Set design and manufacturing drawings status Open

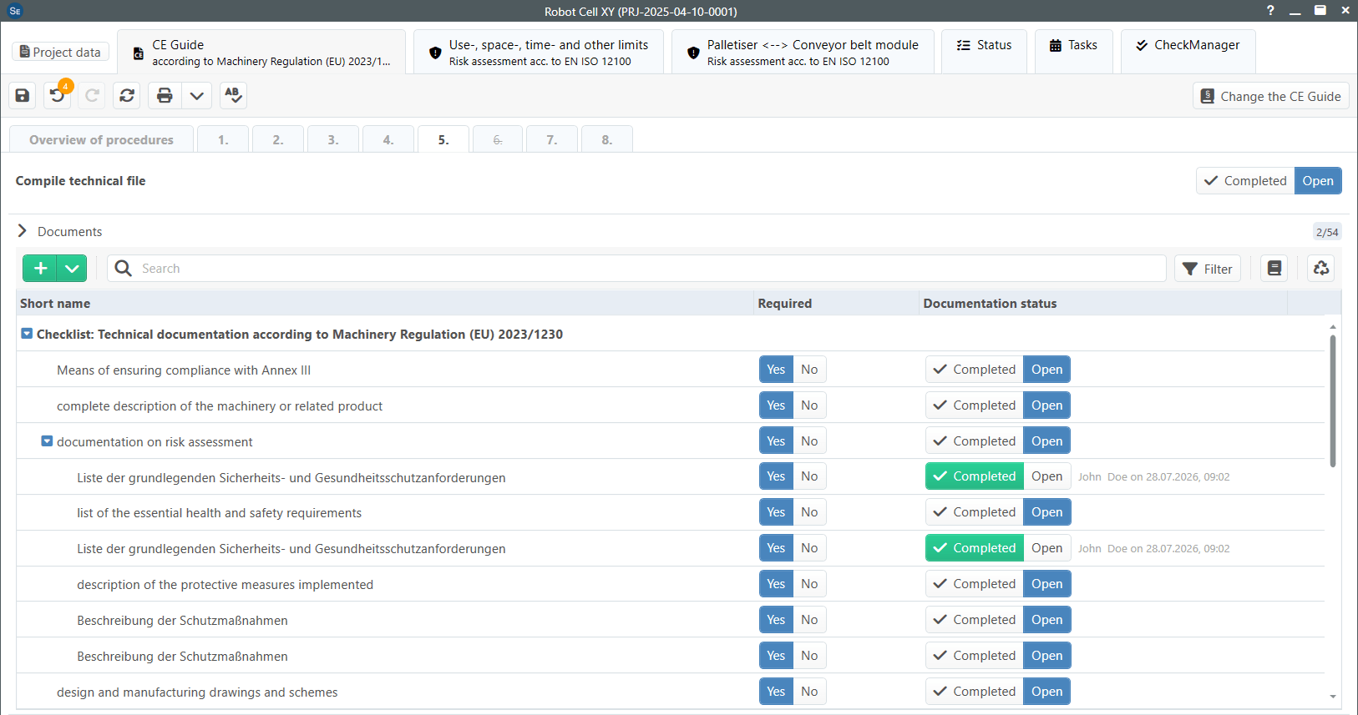coord(1047,692)
